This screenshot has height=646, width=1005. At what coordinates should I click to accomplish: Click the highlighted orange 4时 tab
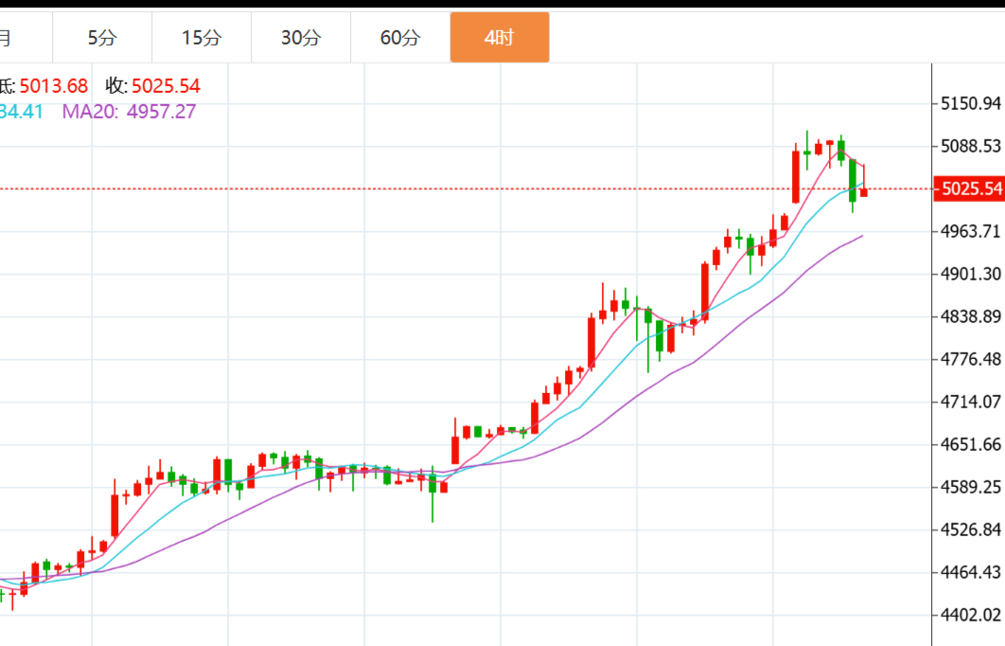pyautogui.click(x=500, y=38)
